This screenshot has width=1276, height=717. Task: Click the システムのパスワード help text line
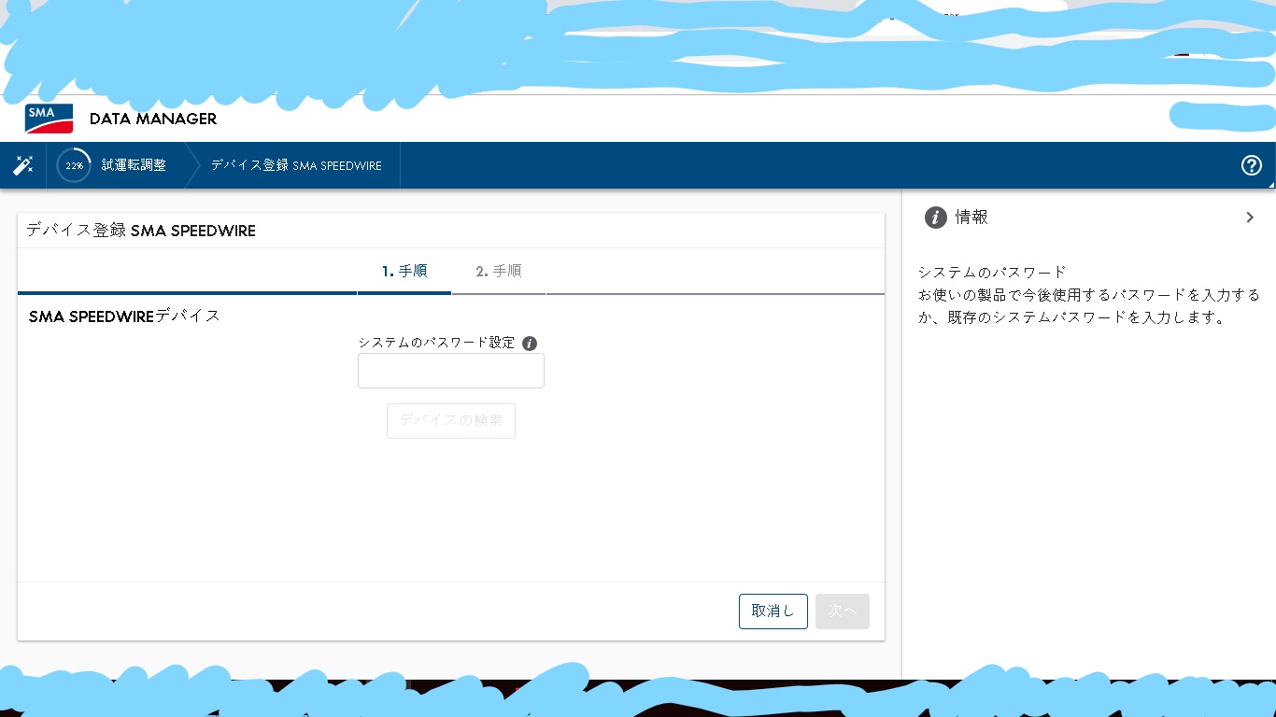point(992,273)
